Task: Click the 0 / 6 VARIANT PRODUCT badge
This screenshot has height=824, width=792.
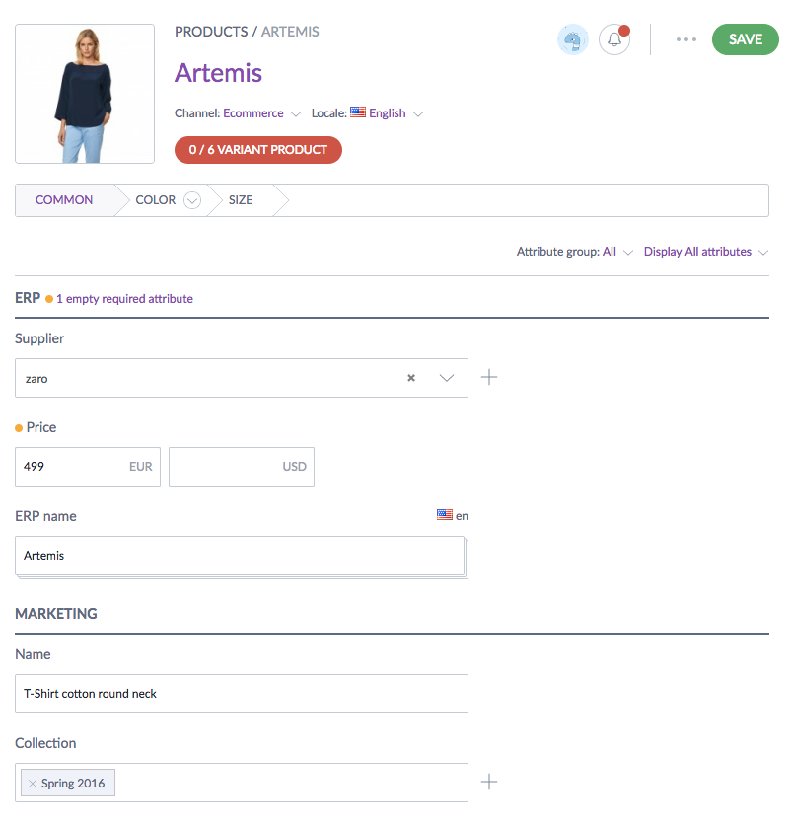Action: 258,150
